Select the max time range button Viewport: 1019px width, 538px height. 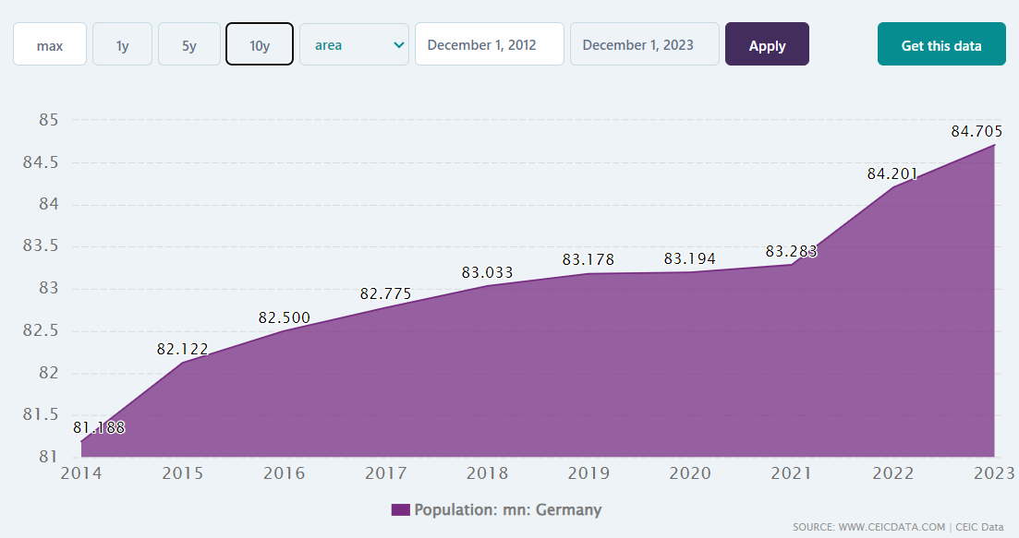(x=50, y=44)
